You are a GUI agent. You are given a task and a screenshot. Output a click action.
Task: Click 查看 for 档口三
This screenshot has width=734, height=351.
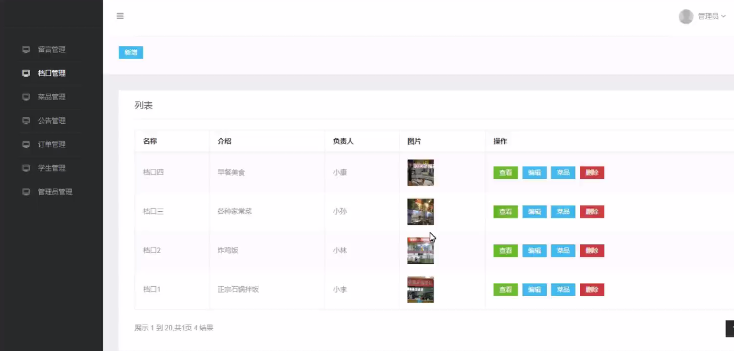click(505, 212)
